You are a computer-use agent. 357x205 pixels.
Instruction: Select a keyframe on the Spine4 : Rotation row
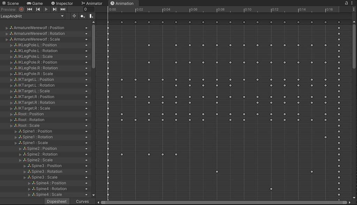(271, 189)
